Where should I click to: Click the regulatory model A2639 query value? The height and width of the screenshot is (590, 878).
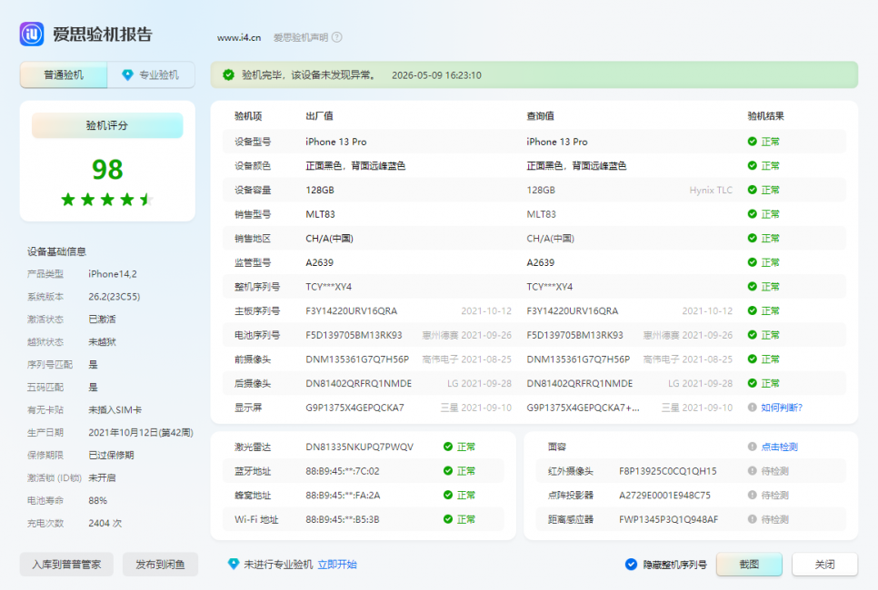coord(541,262)
